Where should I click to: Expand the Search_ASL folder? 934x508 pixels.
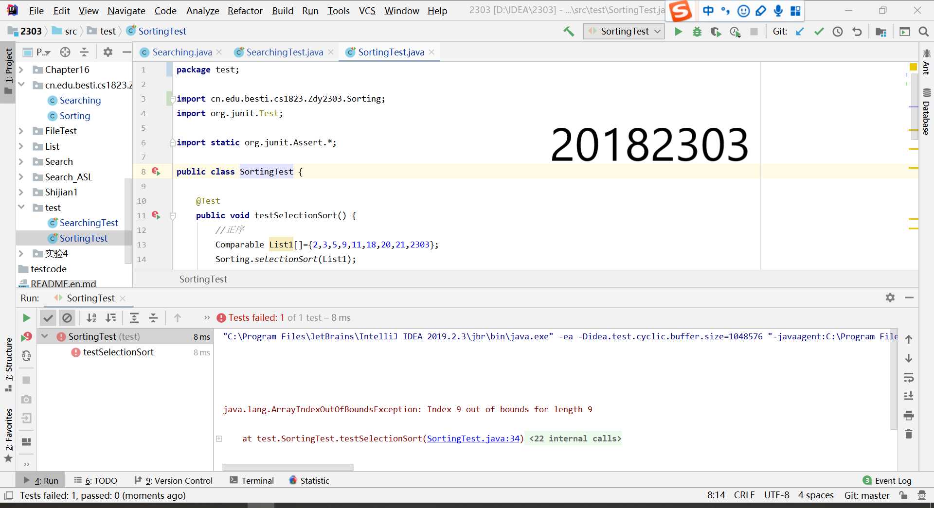[x=21, y=177]
